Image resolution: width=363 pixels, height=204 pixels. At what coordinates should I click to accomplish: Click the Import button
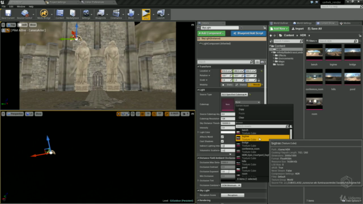tap(298, 29)
